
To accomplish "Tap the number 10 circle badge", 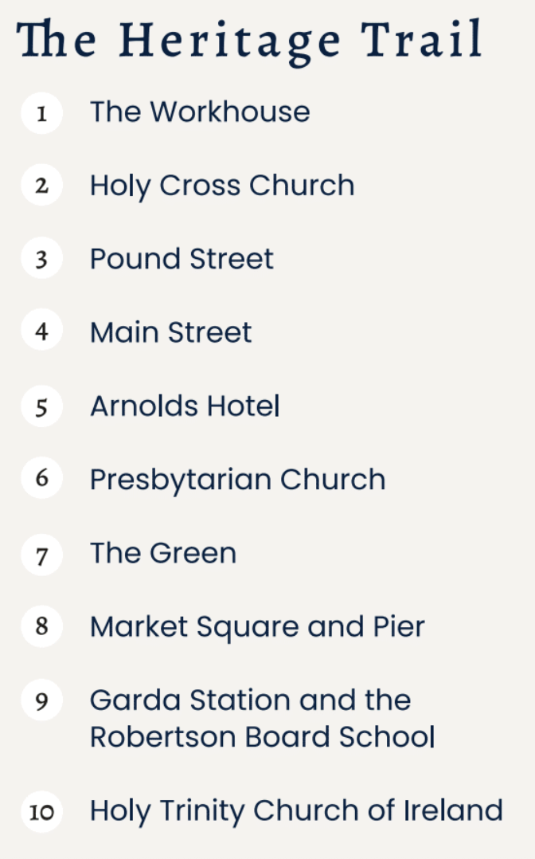I will click(x=41, y=812).
